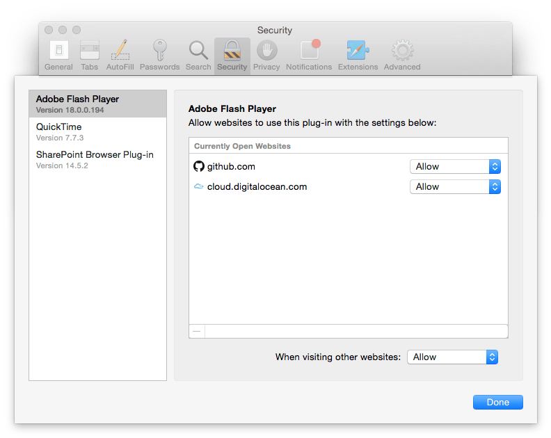Open the General preferences pane

58,56
